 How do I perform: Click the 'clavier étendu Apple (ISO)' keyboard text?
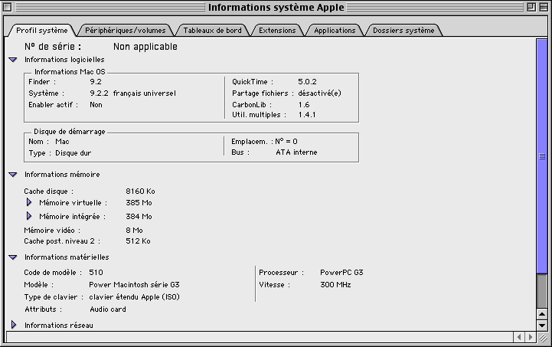pos(134,297)
